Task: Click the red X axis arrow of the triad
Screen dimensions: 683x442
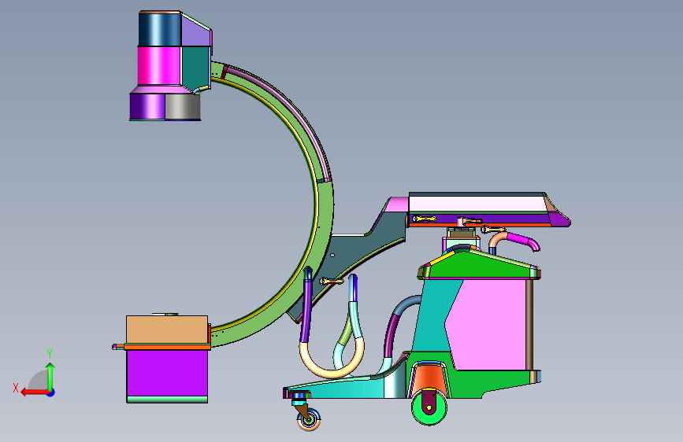Action: pyautogui.click(x=34, y=392)
